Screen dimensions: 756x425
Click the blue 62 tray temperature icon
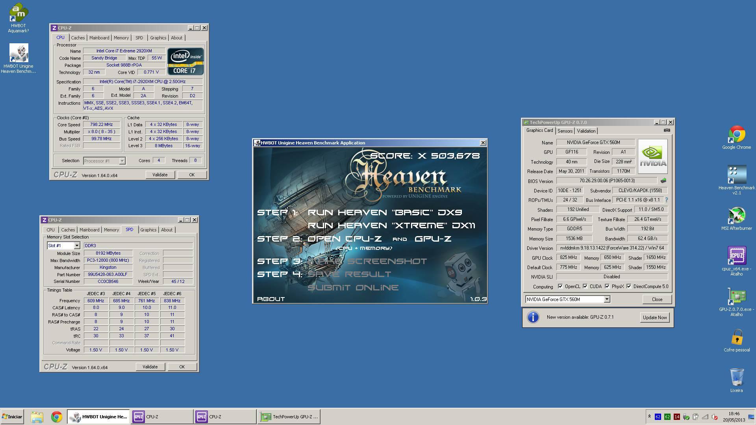(658, 417)
